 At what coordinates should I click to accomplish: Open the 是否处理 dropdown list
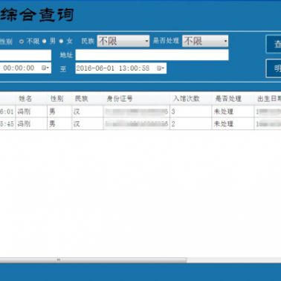pos(205,41)
